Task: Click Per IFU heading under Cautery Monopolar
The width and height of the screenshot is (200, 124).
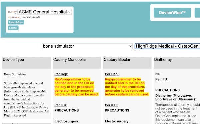Action: 61,105
